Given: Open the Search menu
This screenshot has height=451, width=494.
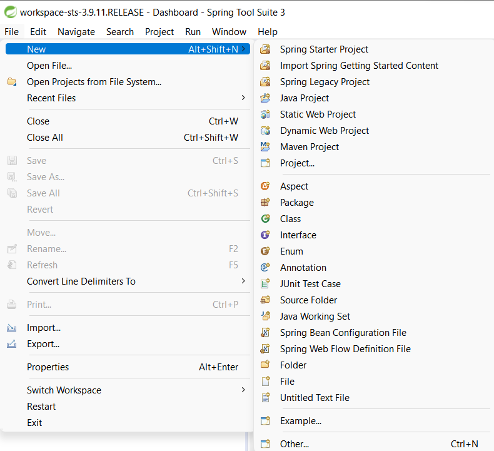Looking at the screenshot, I should [120, 32].
